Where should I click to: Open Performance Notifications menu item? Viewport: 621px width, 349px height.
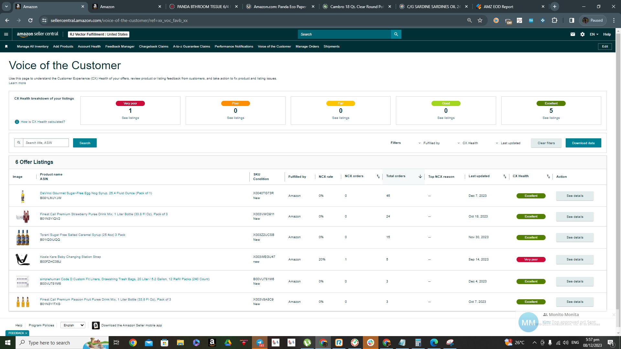(234, 47)
